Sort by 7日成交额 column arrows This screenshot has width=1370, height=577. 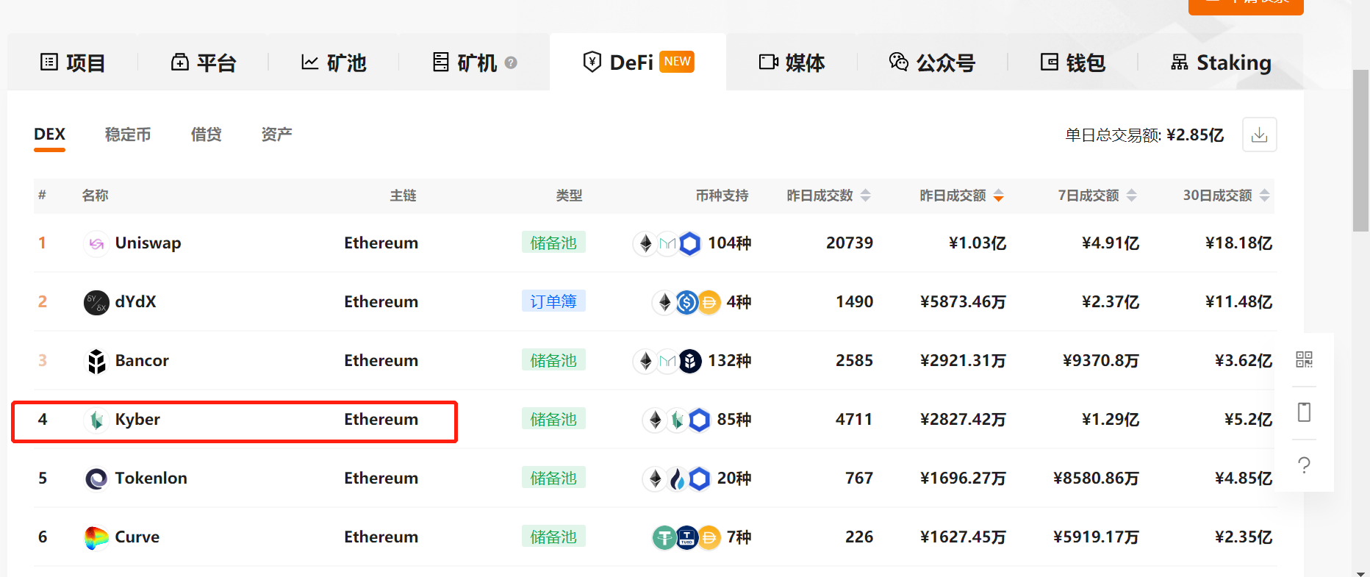(x=1132, y=196)
